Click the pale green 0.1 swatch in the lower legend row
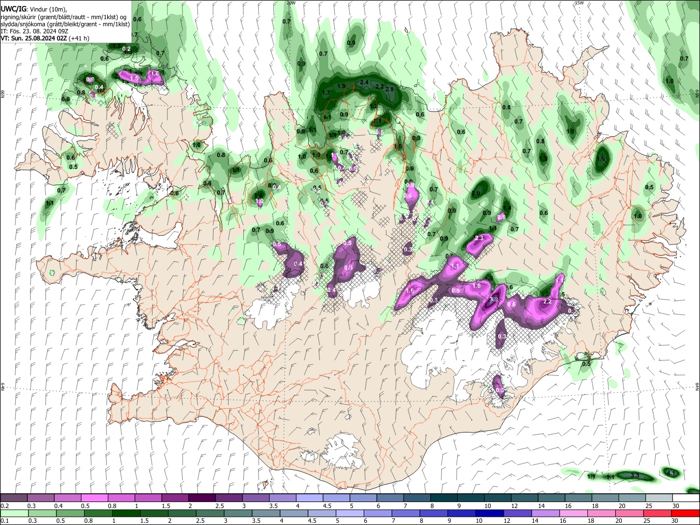700x525 pixels. coord(14,514)
